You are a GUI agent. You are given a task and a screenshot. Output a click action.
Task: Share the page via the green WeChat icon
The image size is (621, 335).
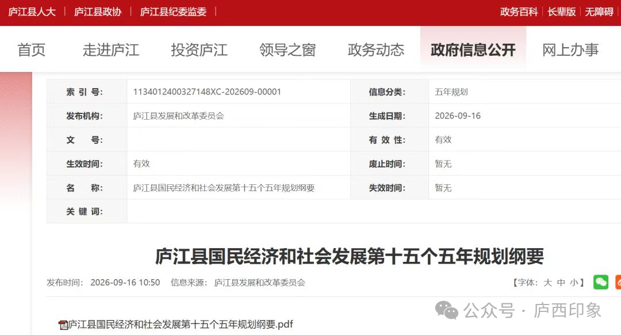(600, 282)
